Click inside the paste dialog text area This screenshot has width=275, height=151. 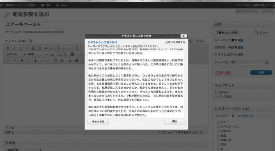[136, 83]
